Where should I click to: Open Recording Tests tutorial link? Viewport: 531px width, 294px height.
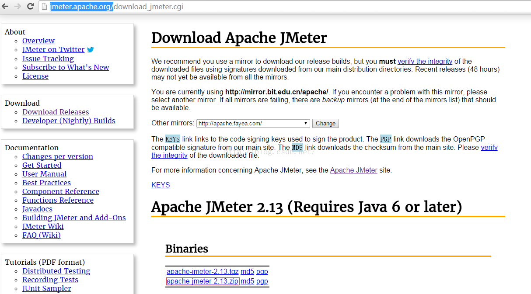click(50, 280)
